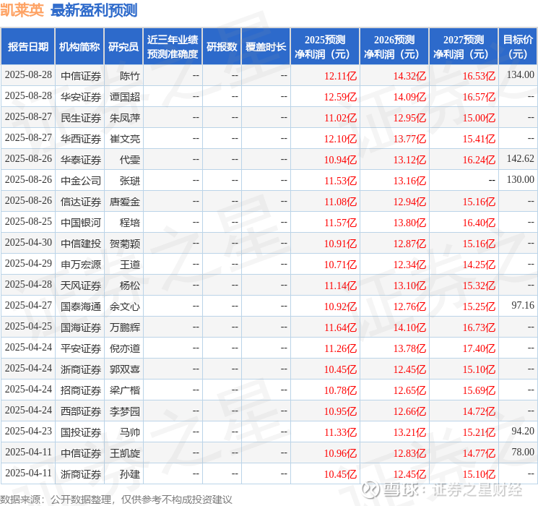This screenshot has height=506, width=538.
Task: Click analyst name 孙建
Action: click(x=130, y=474)
